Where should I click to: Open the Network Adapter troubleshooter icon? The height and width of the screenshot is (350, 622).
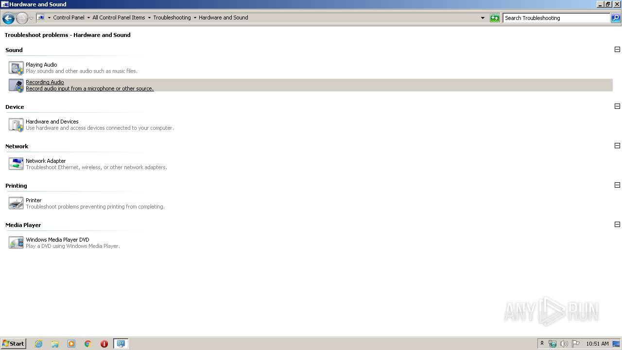[16, 164]
